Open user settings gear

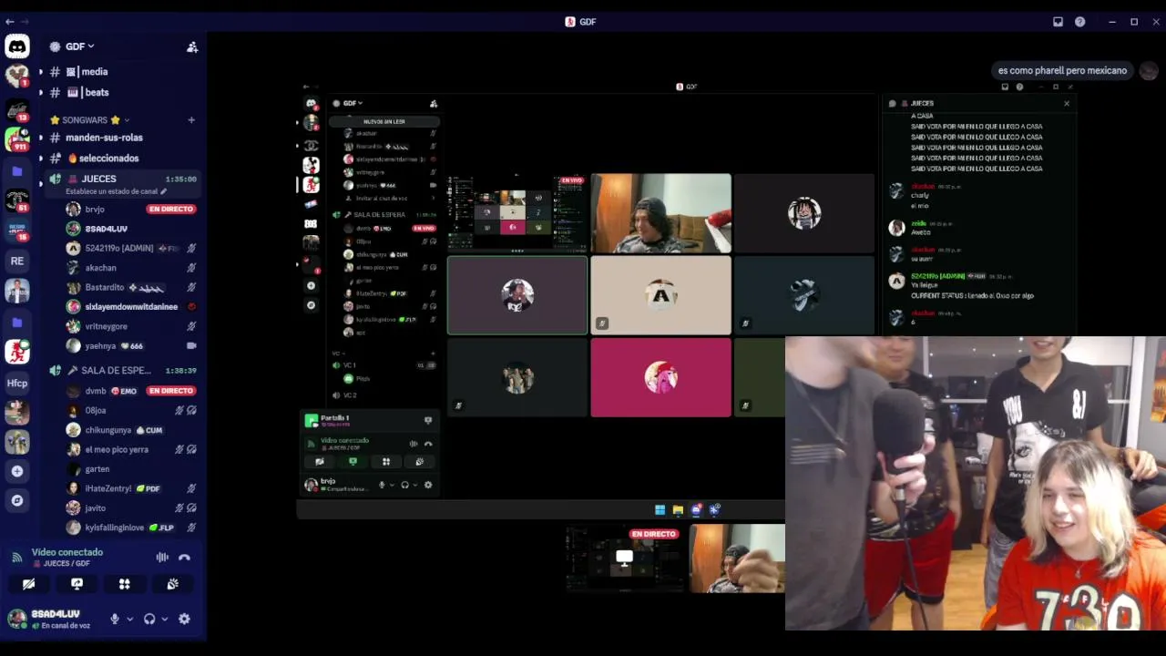pos(184,619)
